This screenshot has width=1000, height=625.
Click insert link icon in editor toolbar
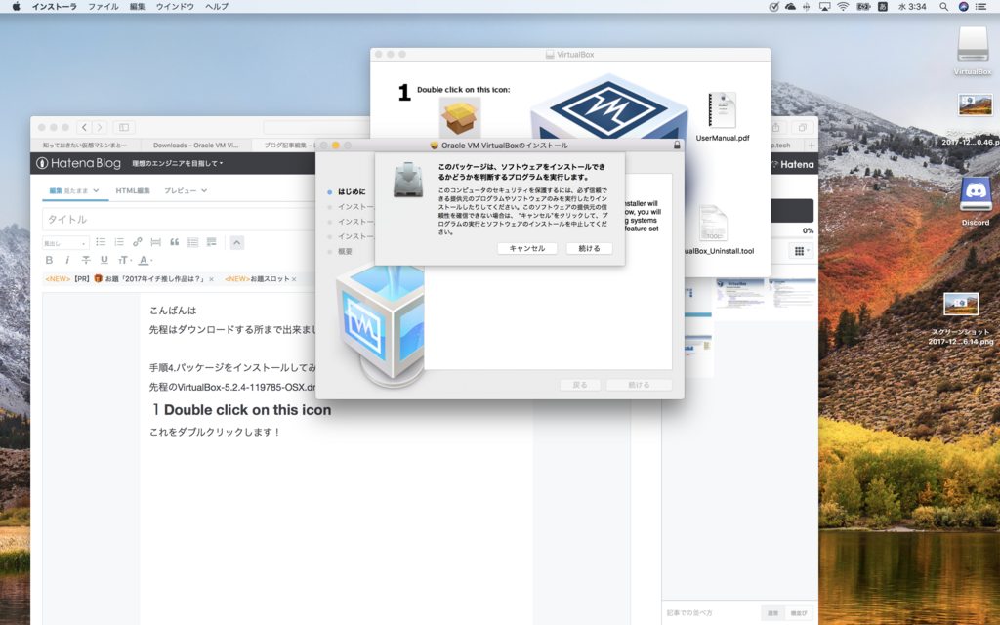[x=137, y=242]
